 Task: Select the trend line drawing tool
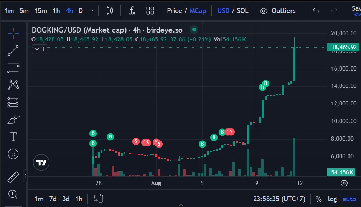(x=13, y=50)
